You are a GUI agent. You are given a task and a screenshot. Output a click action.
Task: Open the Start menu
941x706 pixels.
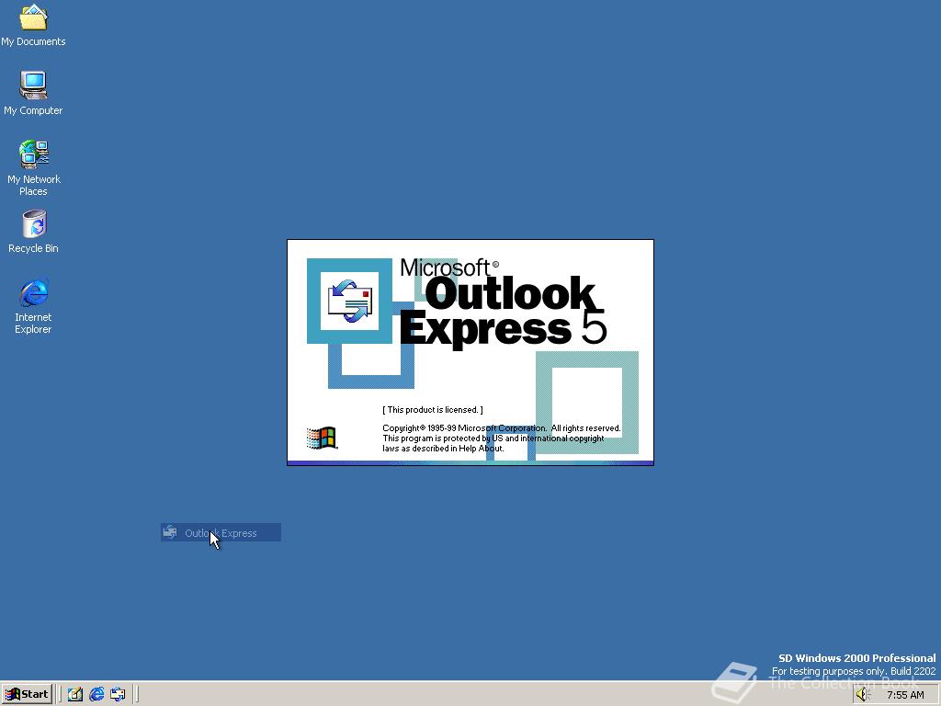[27, 694]
